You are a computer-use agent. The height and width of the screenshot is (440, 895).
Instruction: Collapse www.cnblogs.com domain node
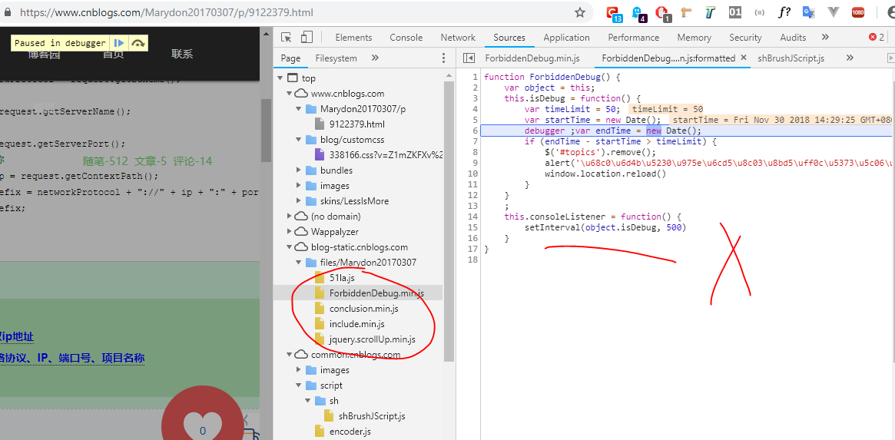(x=290, y=94)
